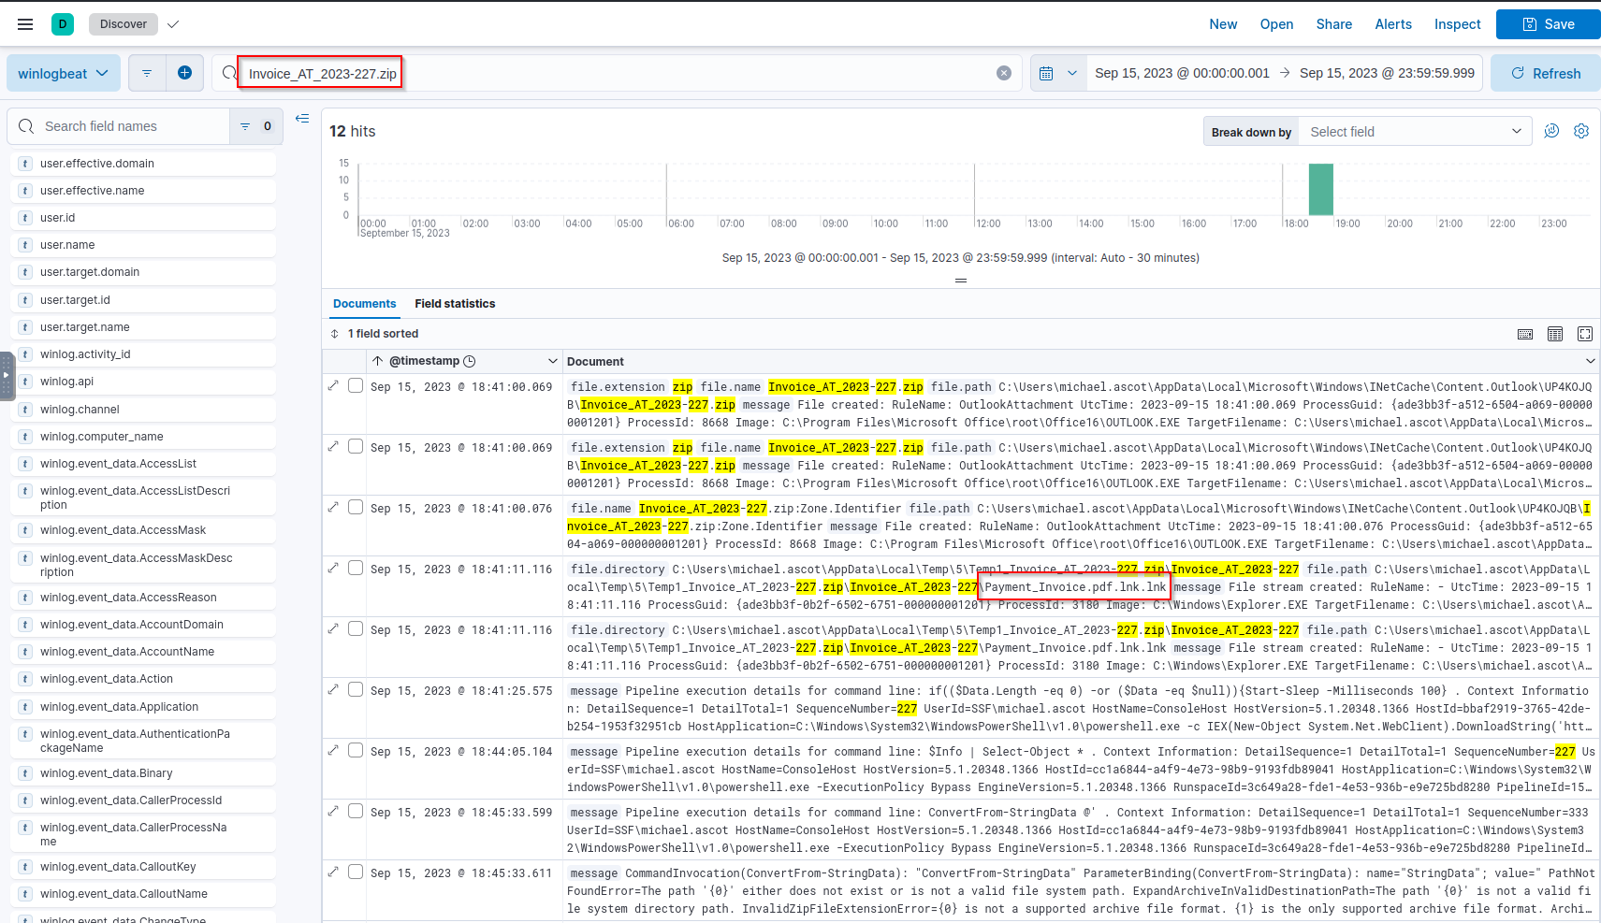
Task: Open the winlogbeat data view dropdown
Action: pos(64,73)
